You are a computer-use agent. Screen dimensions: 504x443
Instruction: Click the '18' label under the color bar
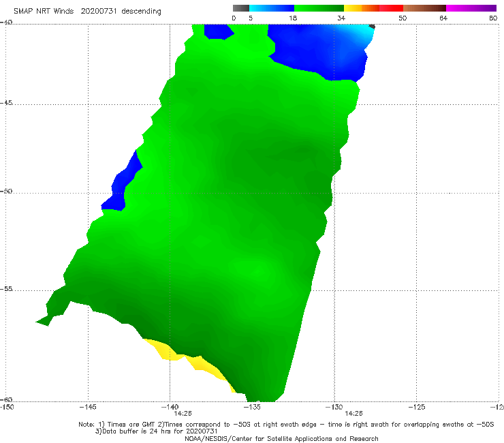click(x=293, y=18)
